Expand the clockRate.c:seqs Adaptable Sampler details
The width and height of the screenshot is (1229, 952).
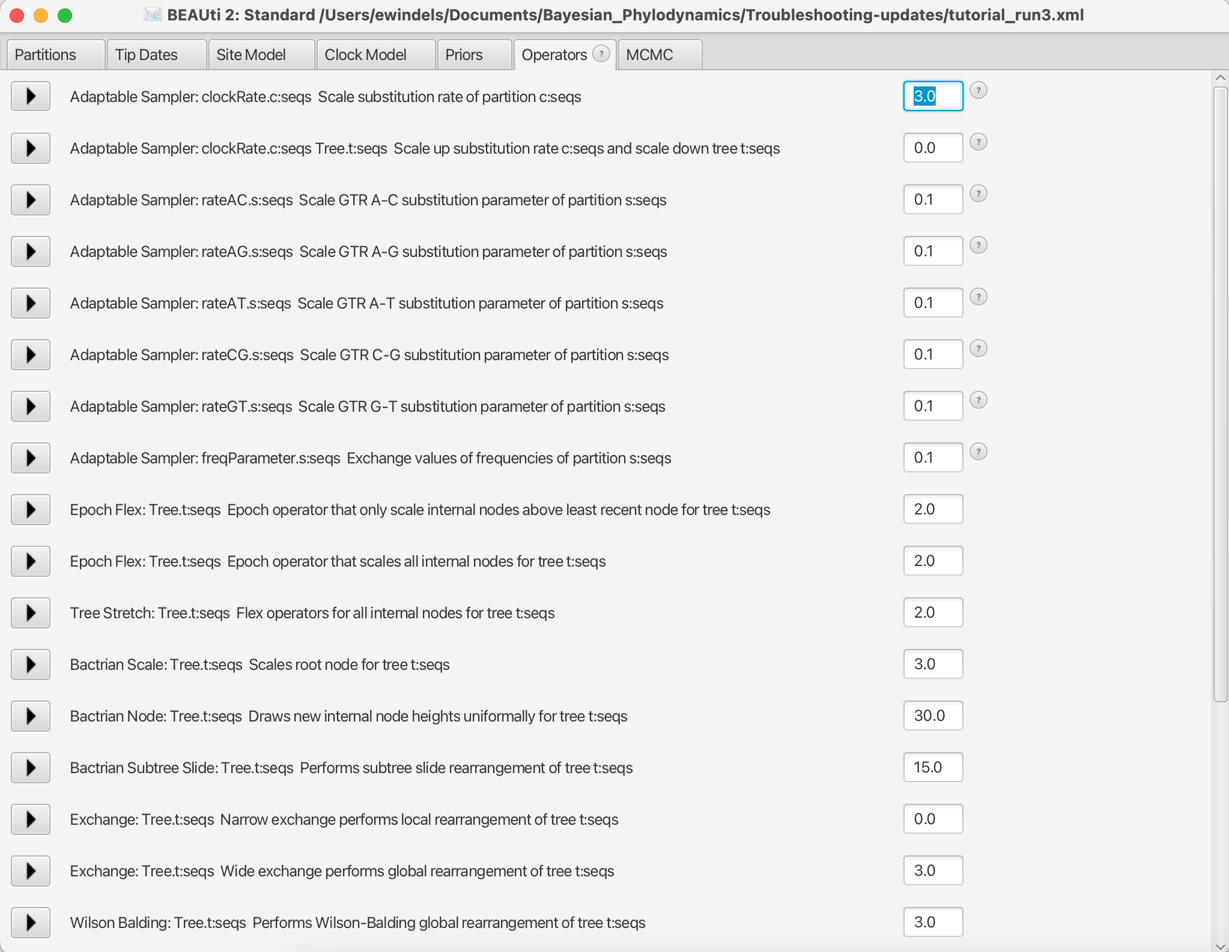pos(31,97)
